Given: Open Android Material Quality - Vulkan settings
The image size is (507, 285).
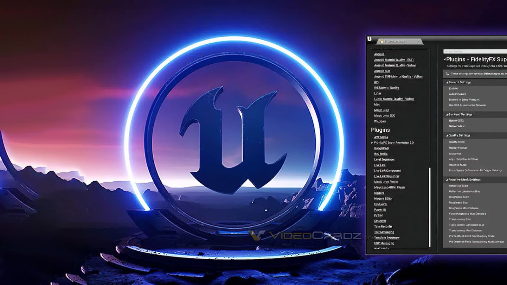Looking at the screenshot, I should coord(395,66).
